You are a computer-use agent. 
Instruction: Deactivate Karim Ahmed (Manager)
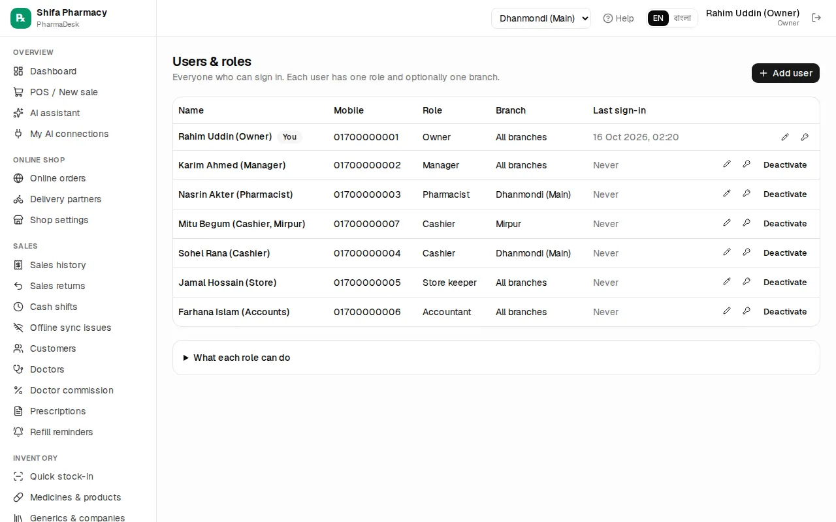[785, 165]
